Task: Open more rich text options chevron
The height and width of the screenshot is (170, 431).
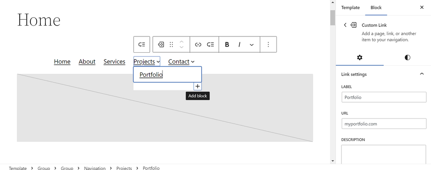Action: pos(252,44)
